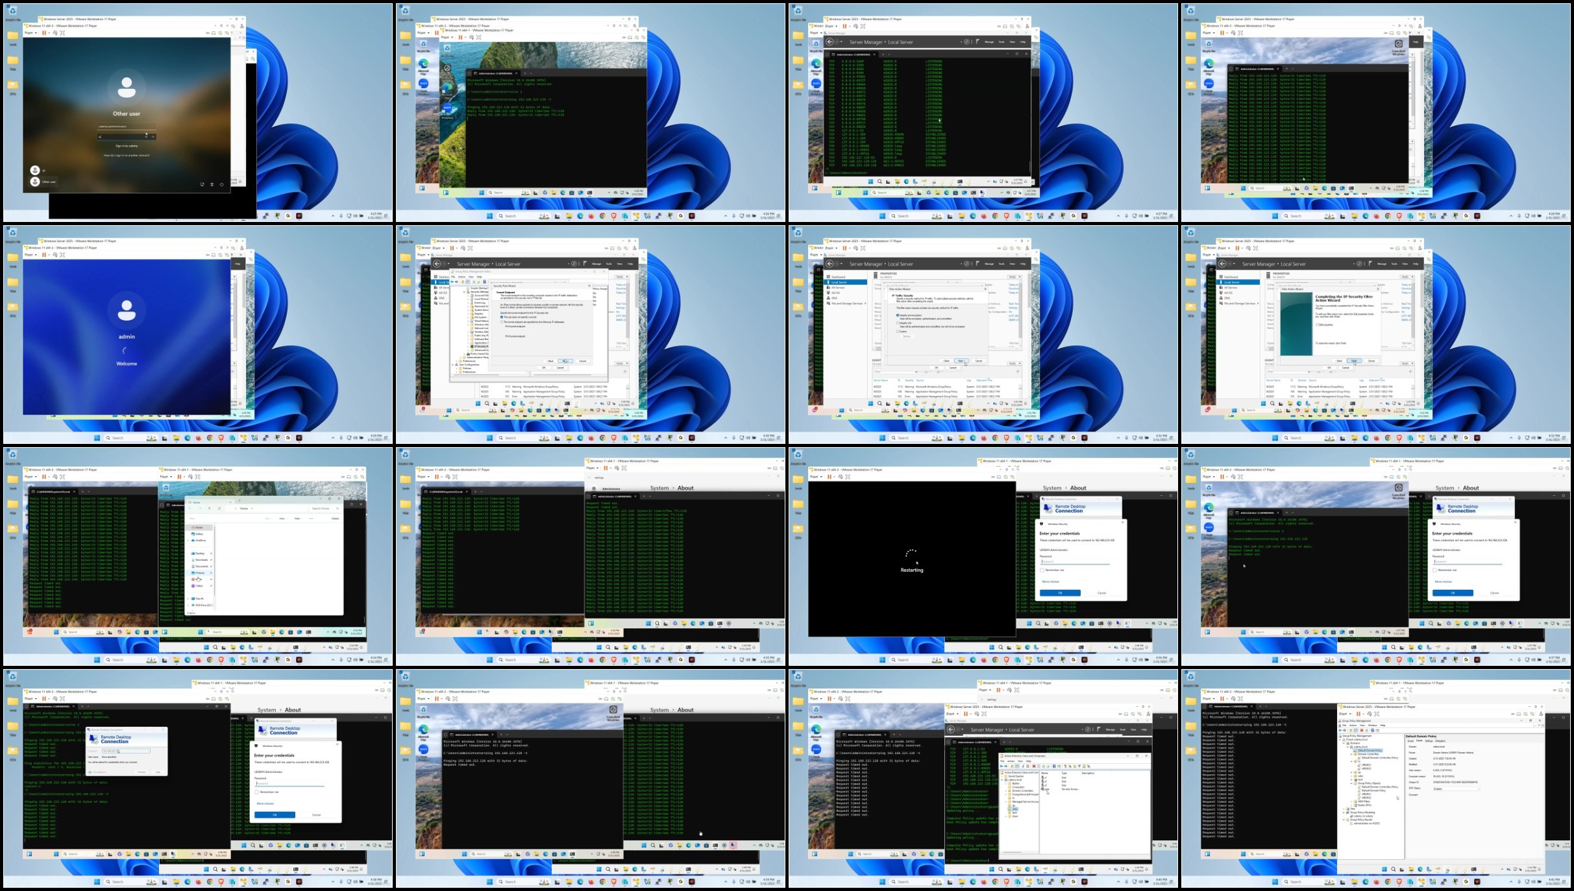
Task: Open Firefox on host taskbar in the 'Restarting' frame
Action: pyautogui.click(x=983, y=659)
